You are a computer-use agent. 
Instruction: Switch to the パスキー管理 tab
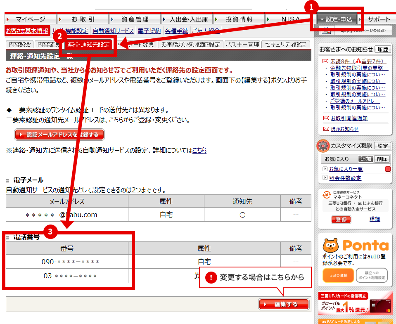[242, 45]
